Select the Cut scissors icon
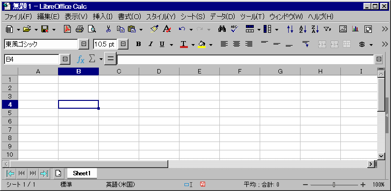The width and height of the screenshot is (391, 191). [x=108, y=29]
